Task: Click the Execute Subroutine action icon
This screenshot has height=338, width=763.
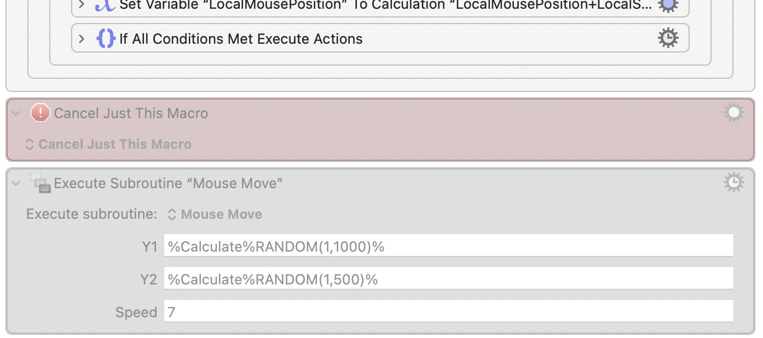Action: (41, 183)
